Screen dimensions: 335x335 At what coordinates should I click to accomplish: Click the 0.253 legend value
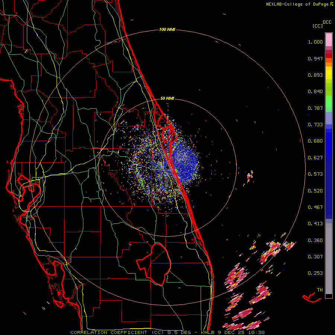tap(315, 273)
